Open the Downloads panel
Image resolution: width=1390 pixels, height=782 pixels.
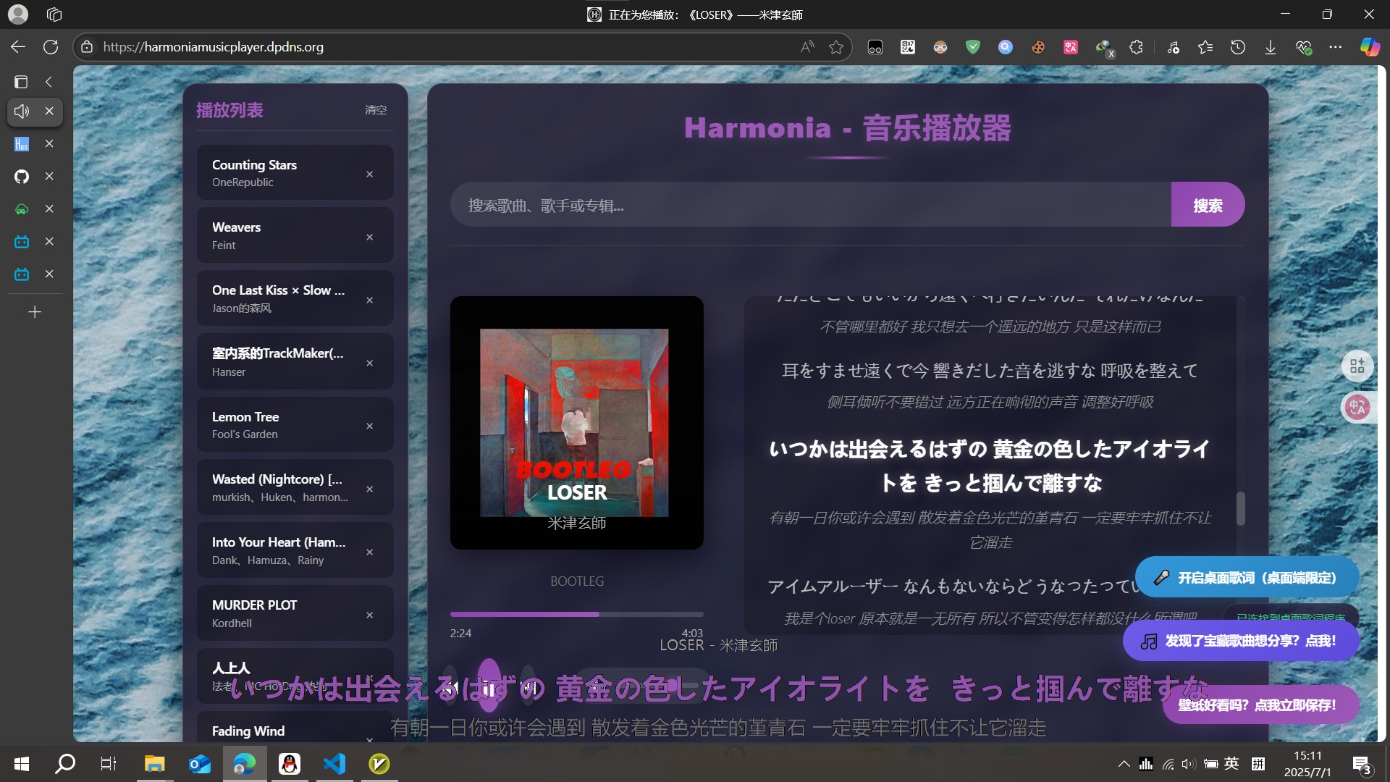[1270, 47]
